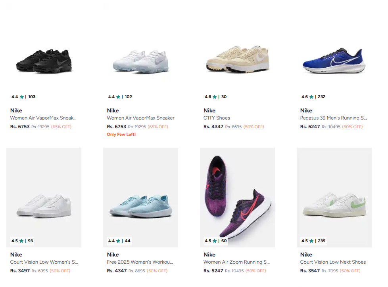
Task: Click the star on the 4.4 | 44 rating
Action: [118, 241]
